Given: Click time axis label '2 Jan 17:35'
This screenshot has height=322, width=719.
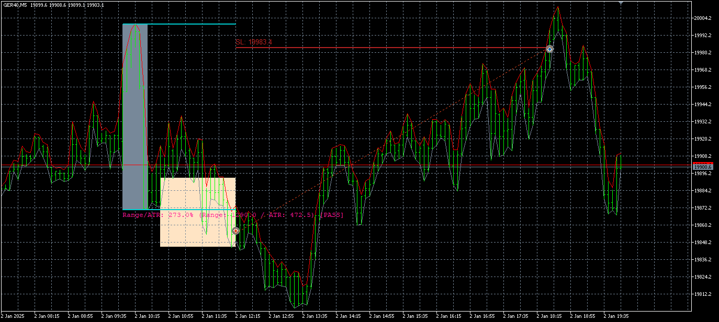Looking at the screenshot, I should [x=515, y=316].
